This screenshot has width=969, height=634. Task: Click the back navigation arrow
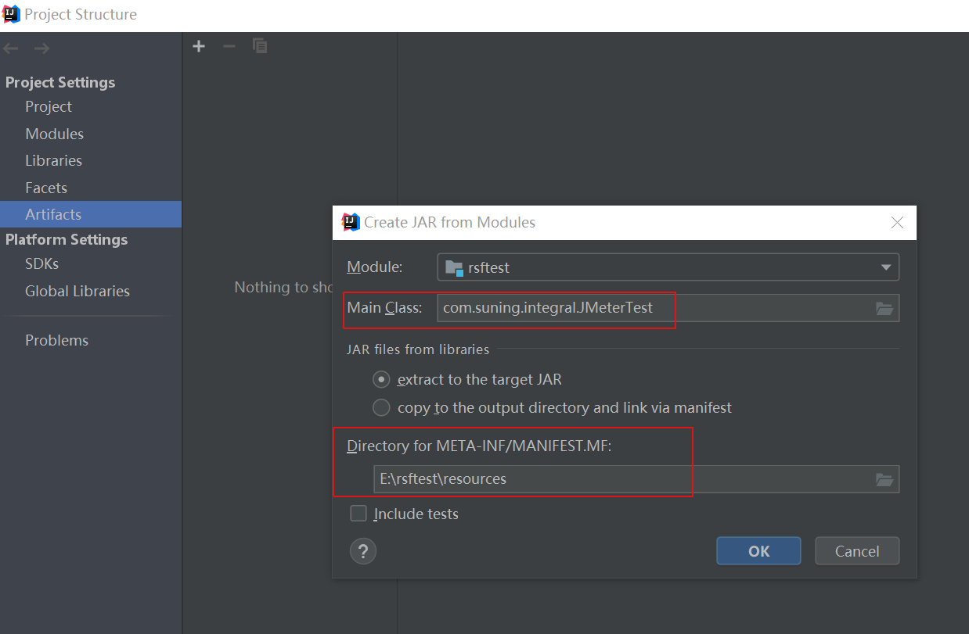point(10,48)
